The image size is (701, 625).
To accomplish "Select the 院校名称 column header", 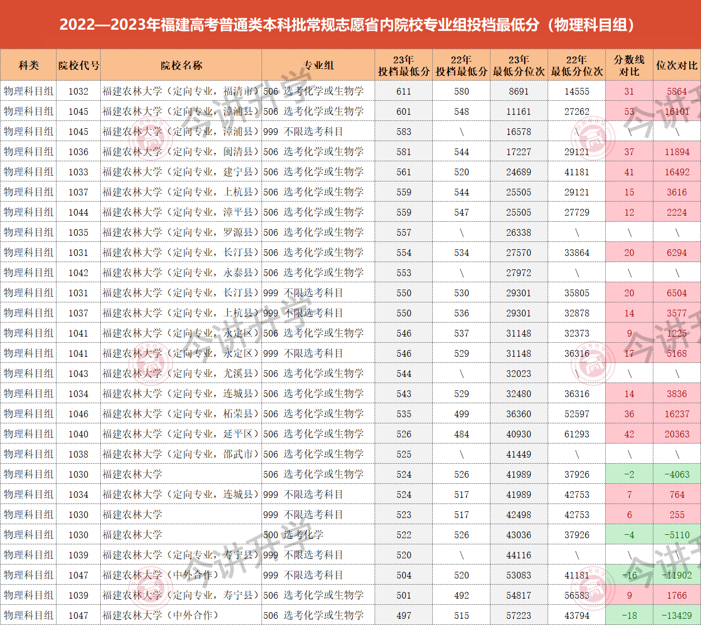I will tap(181, 66).
